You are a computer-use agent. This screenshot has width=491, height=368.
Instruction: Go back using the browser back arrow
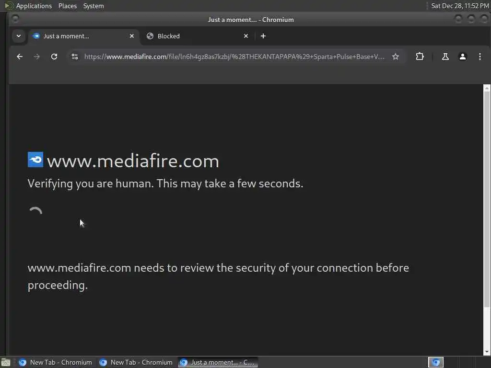[x=19, y=57]
